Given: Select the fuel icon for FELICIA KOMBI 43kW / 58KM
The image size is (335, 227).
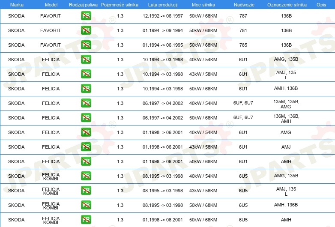Looking at the screenshot, I should pyautogui.click(x=86, y=190).
